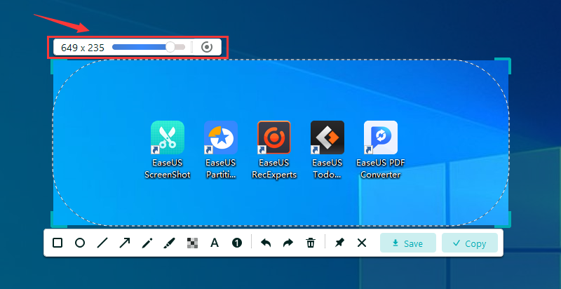The width and height of the screenshot is (561, 289).
Task: Pick the Pencil freehand tool
Action: click(147, 243)
